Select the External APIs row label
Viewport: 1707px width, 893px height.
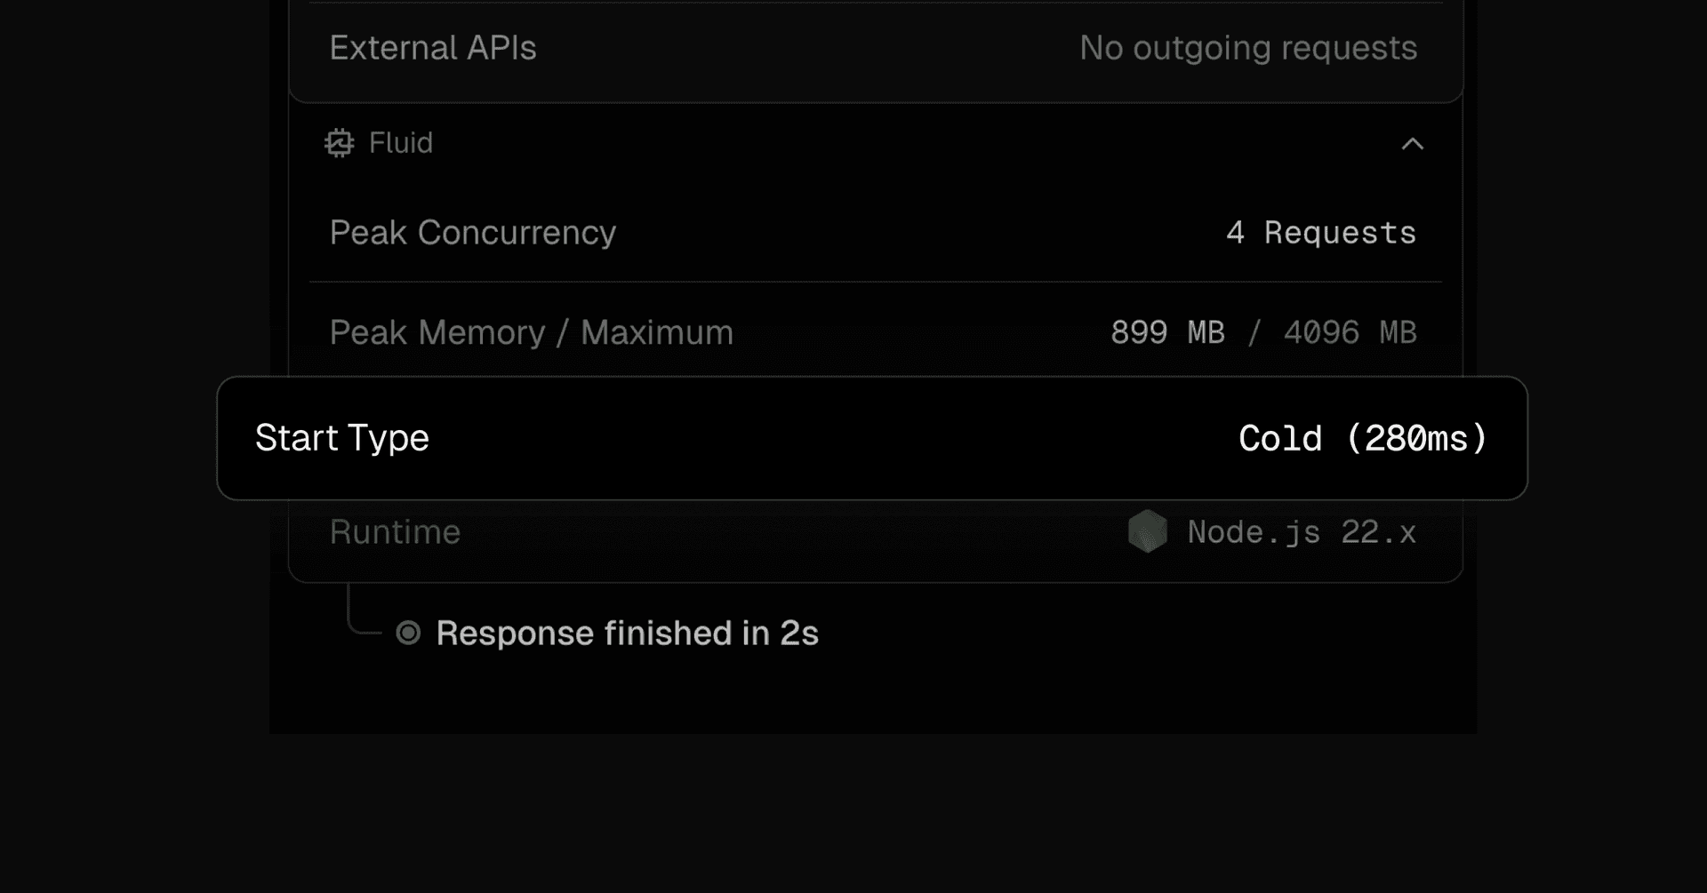point(433,48)
